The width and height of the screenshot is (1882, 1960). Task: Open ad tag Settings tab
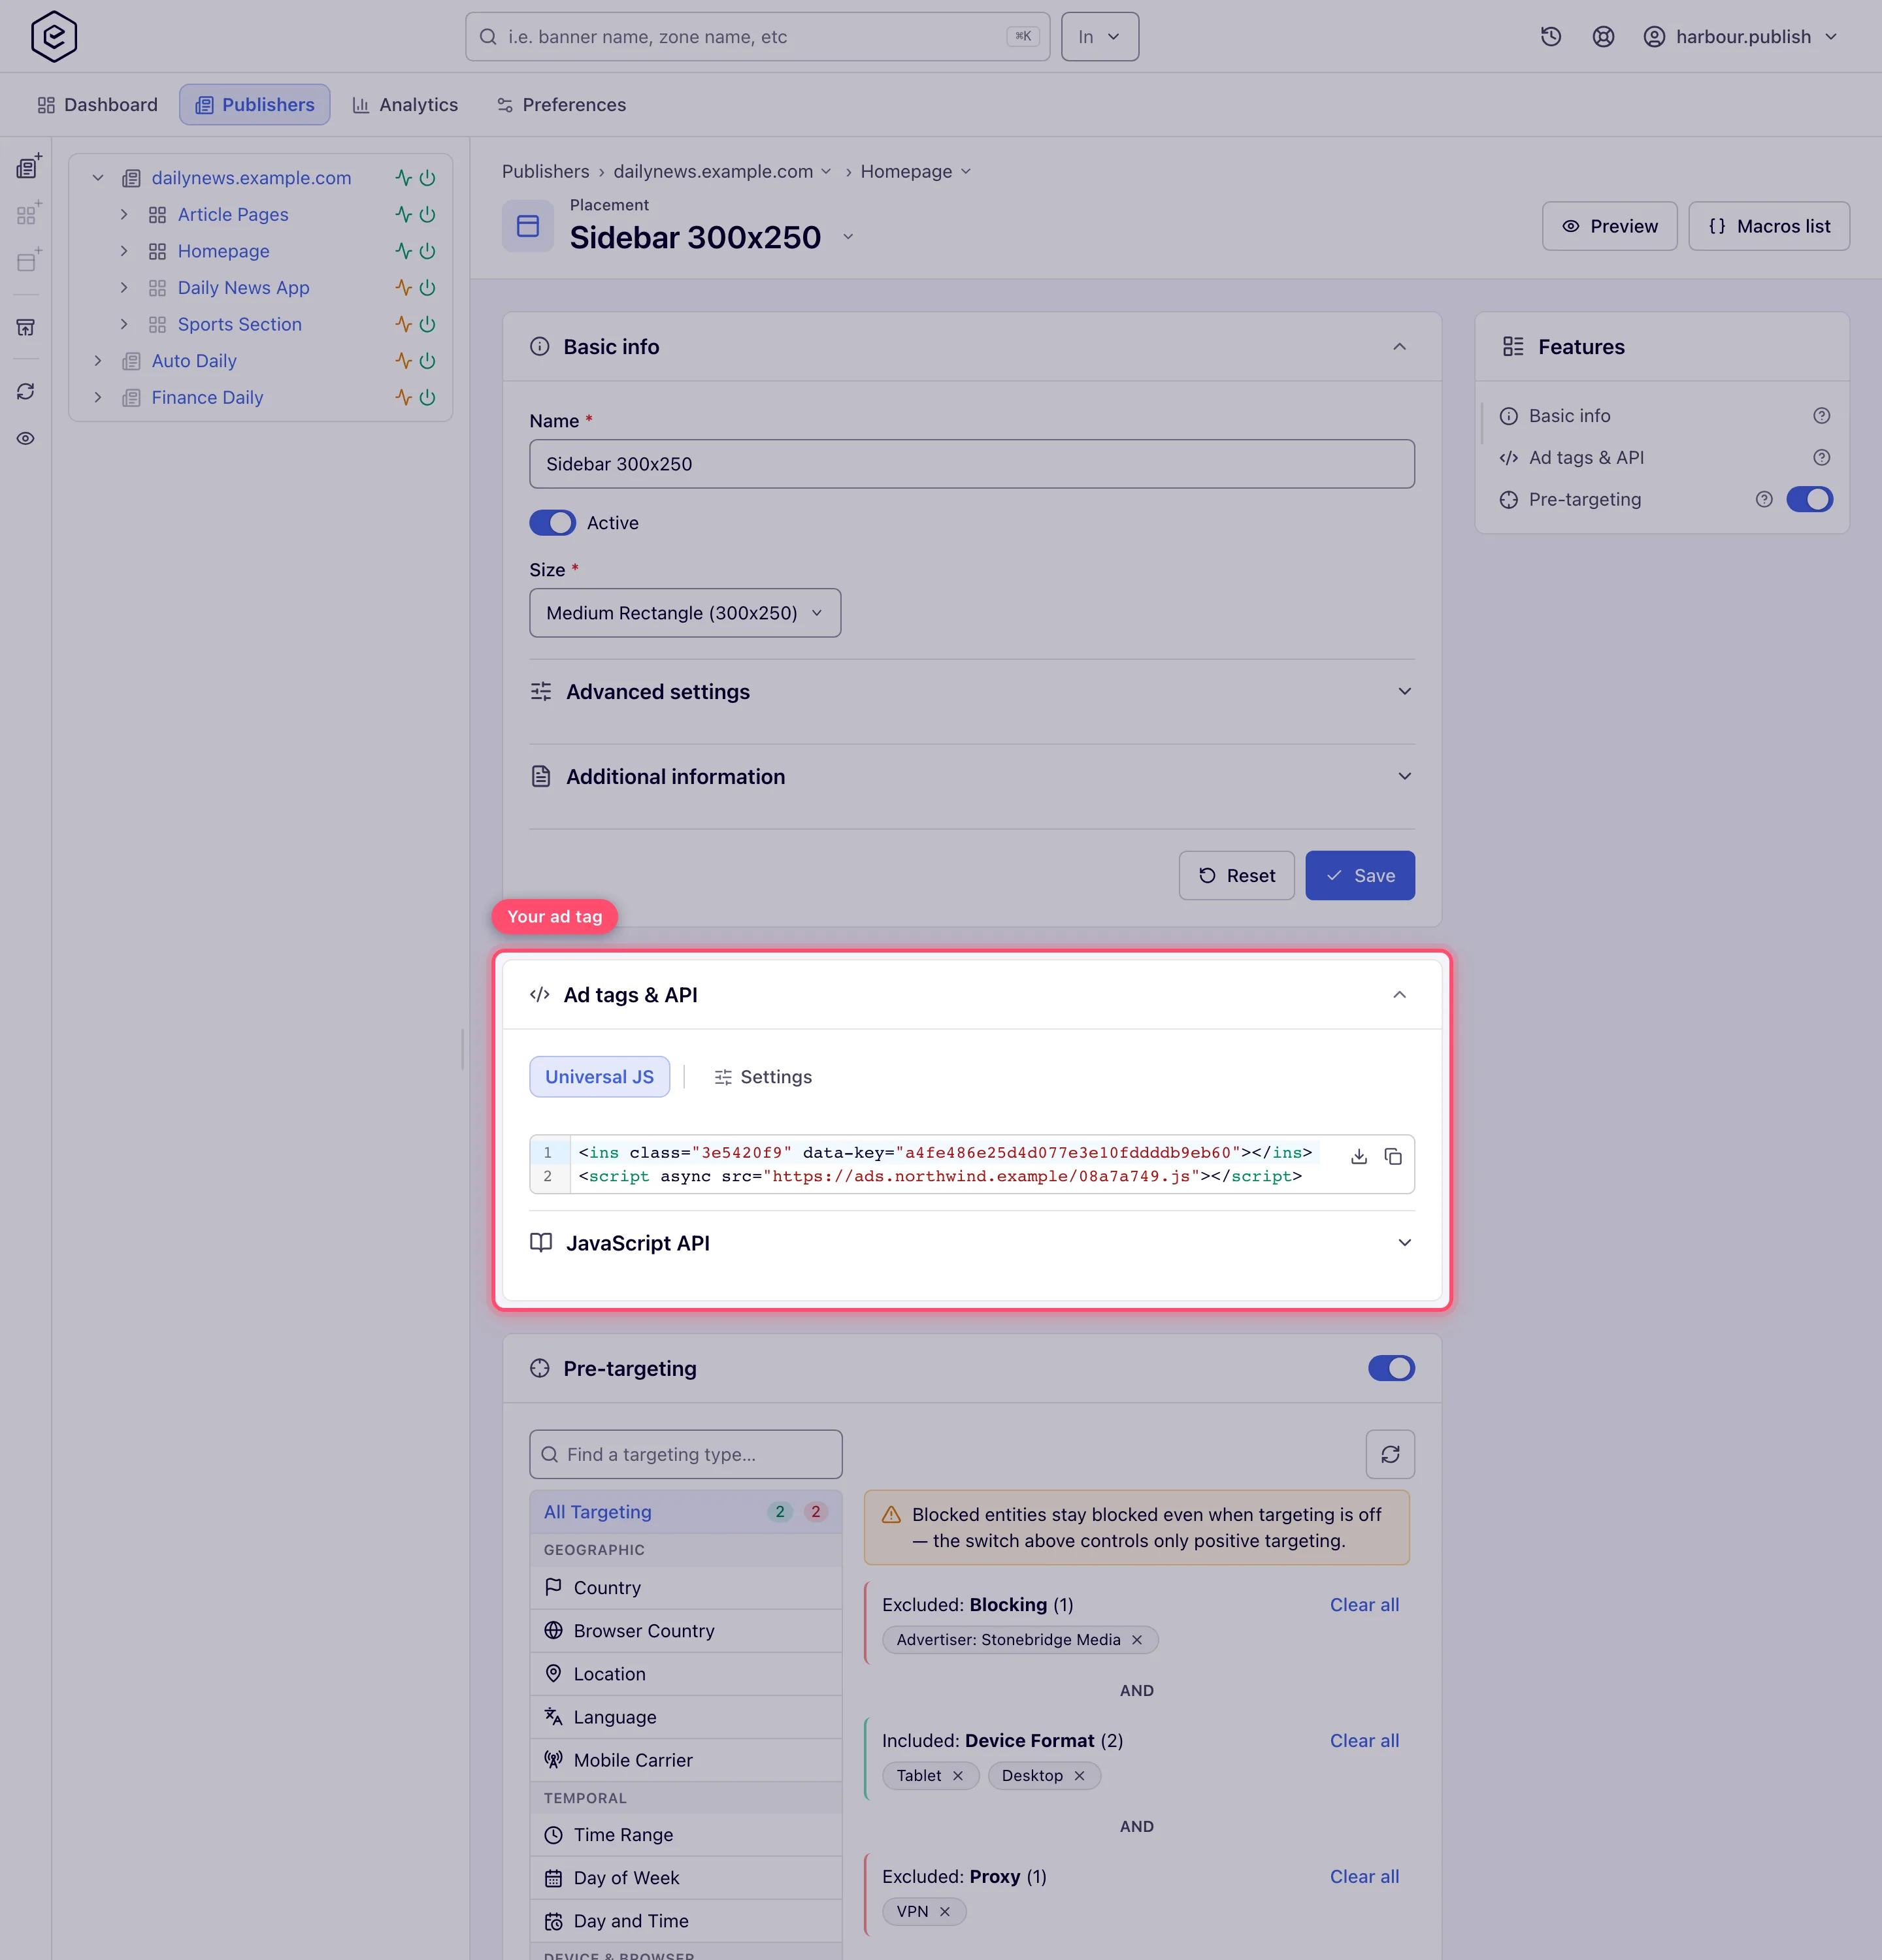pos(762,1077)
